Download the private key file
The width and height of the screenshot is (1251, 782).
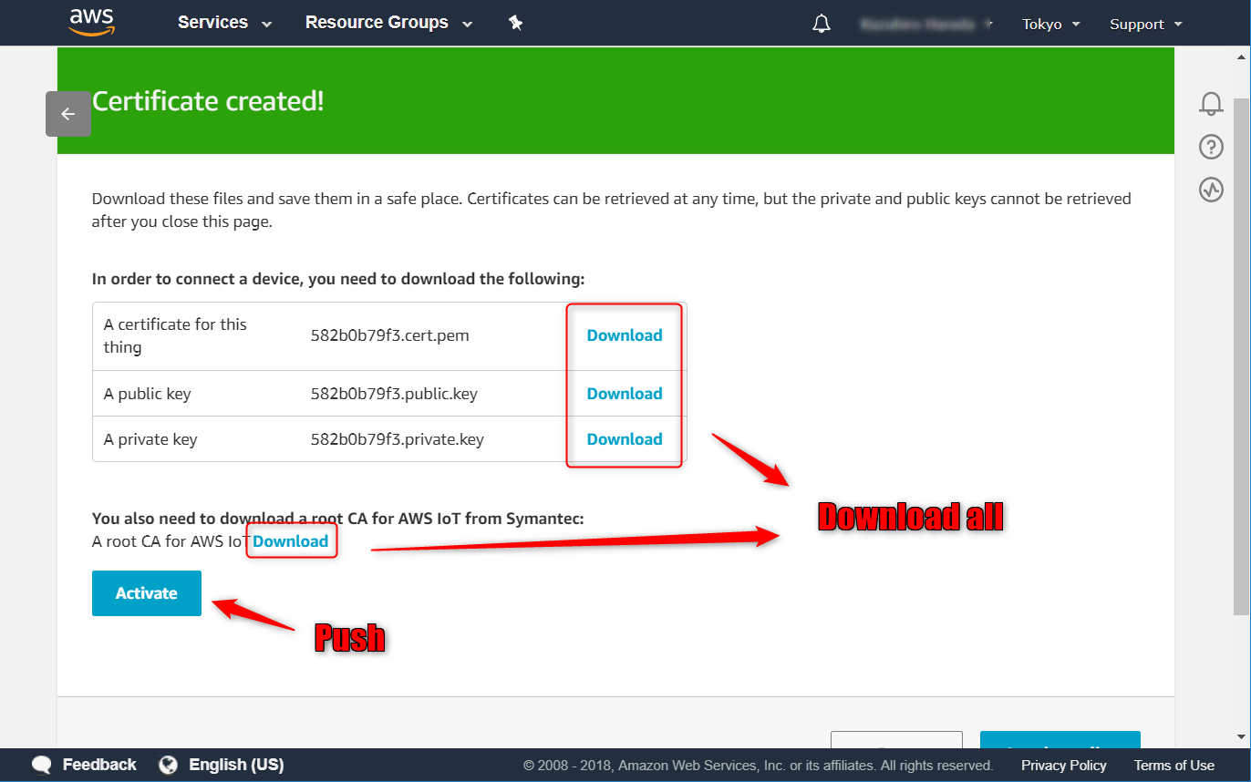click(625, 439)
